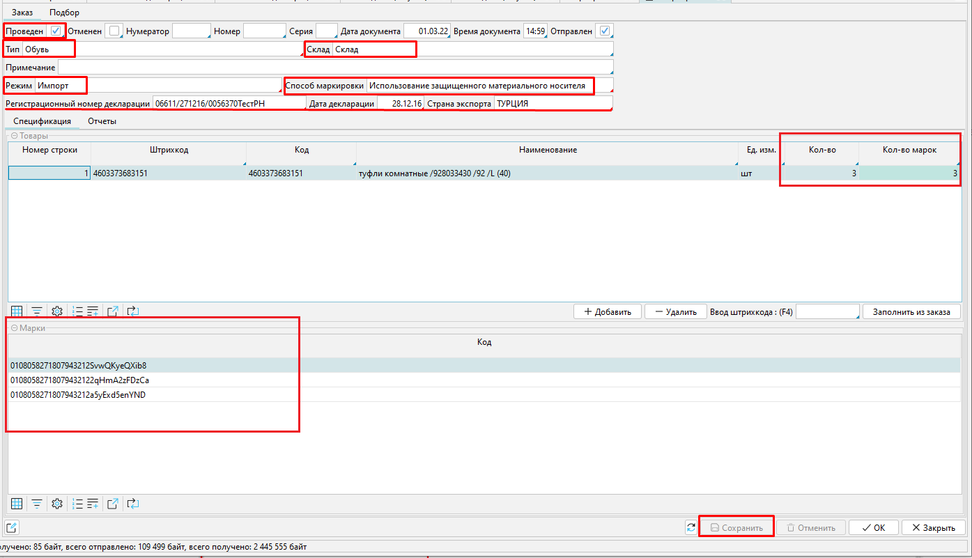Enable the Отменен checkbox
The height and width of the screenshot is (558, 972).
[x=114, y=31]
